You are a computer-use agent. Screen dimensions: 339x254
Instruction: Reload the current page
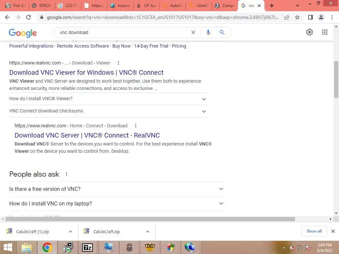(x=28, y=17)
